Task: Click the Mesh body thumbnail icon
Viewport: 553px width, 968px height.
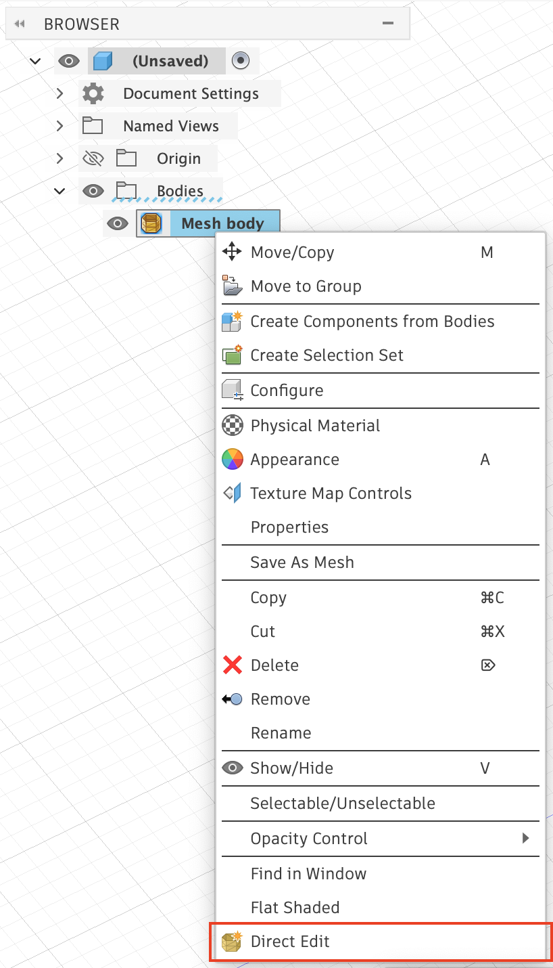Action: click(149, 223)
